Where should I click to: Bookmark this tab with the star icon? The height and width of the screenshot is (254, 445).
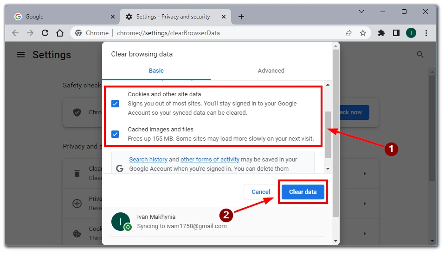[363, 33]
